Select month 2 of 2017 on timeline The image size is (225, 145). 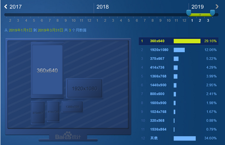tap(10, 21)
